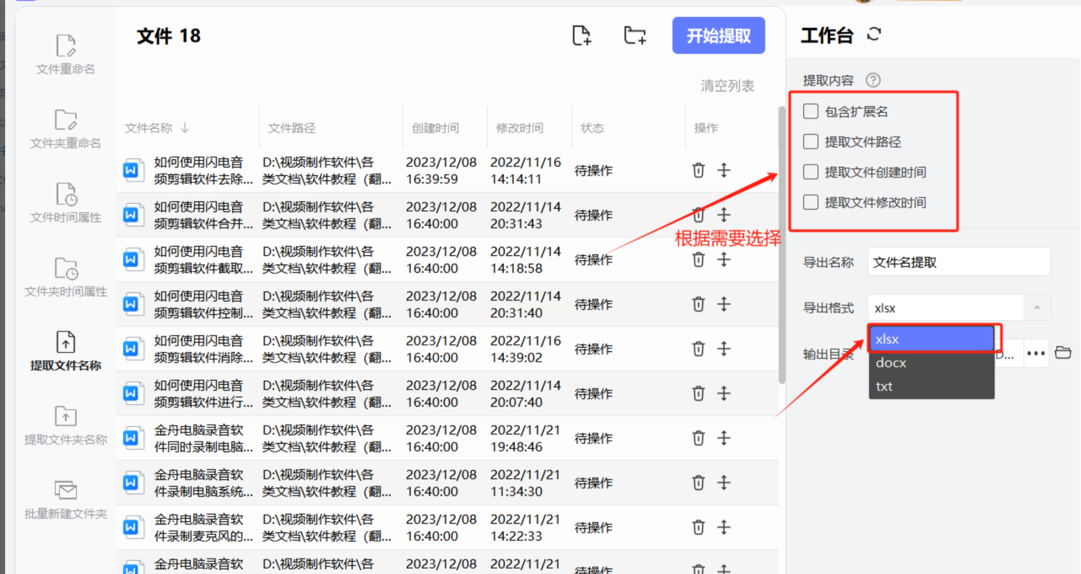Click the three-dots browse output path button
The width and height of the screenshot is (1081, 574).
point(1035,353)
